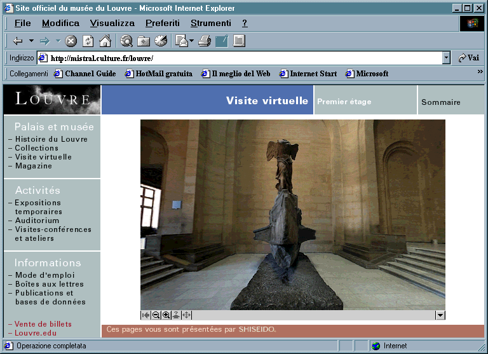This screenshot has width=488, height=354.
Task: Print the page with the printer icon
Action: point(205,41)
